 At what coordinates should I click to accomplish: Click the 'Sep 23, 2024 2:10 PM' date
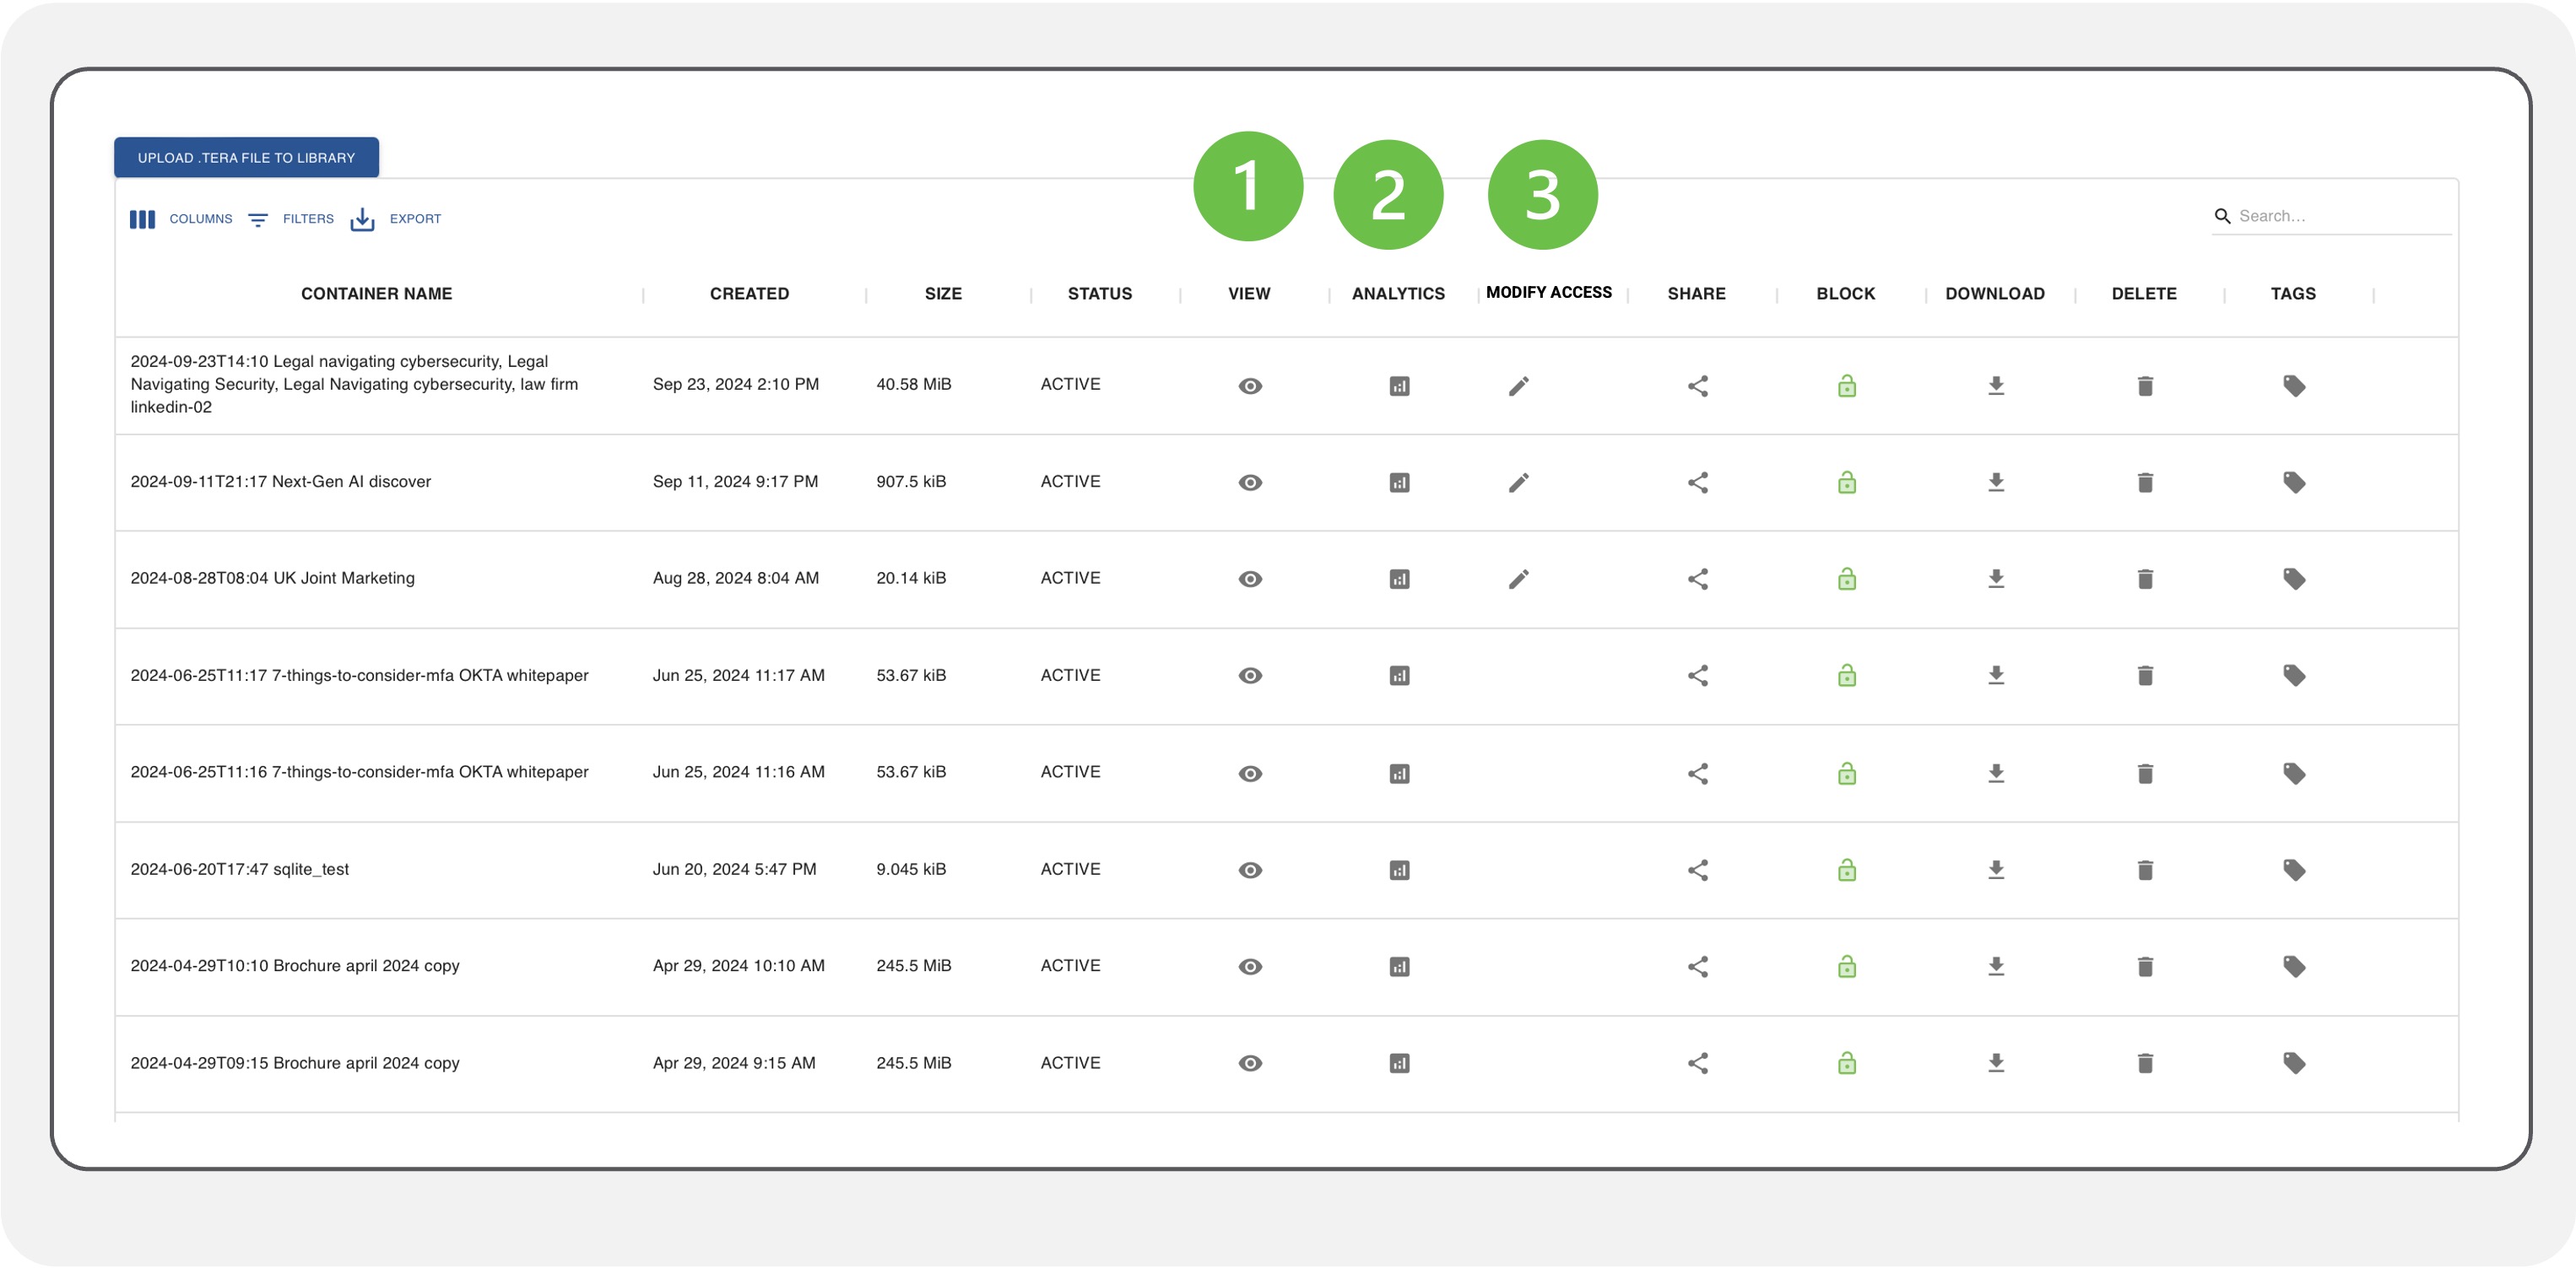pos(736,385)
